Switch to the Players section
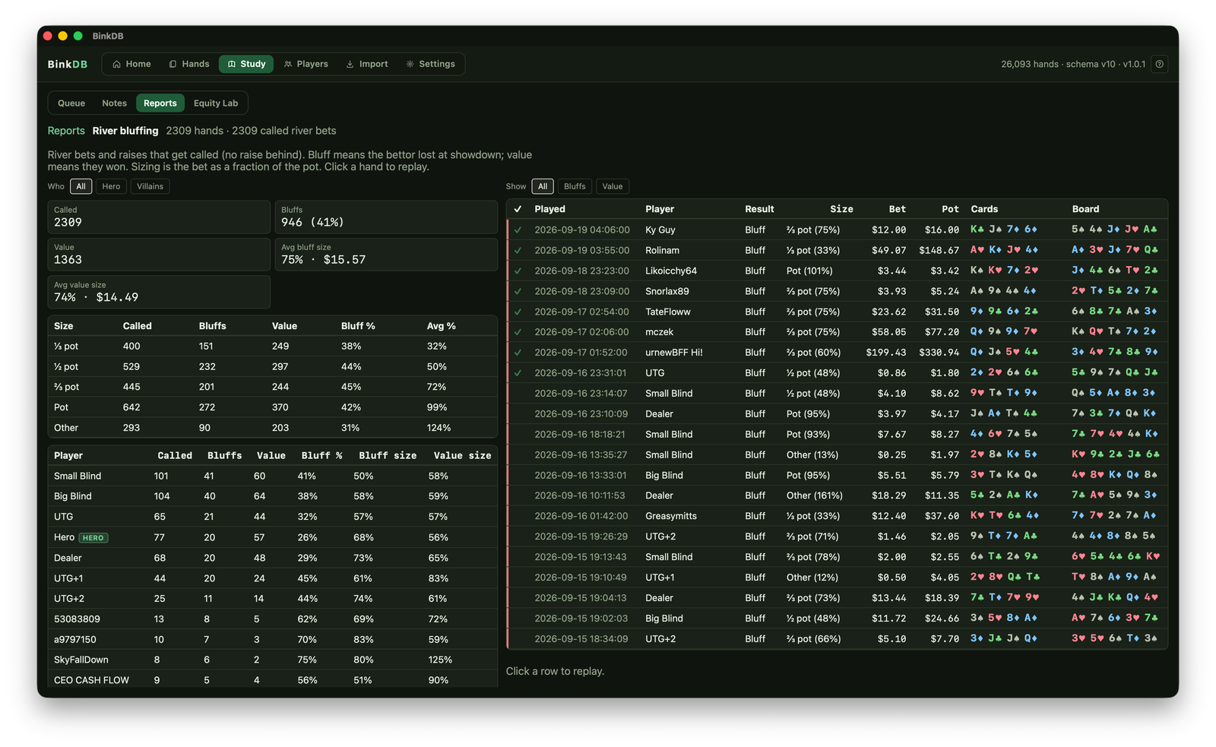The height and width of the screenshot is (747, 1216). [x=306, y=65]
